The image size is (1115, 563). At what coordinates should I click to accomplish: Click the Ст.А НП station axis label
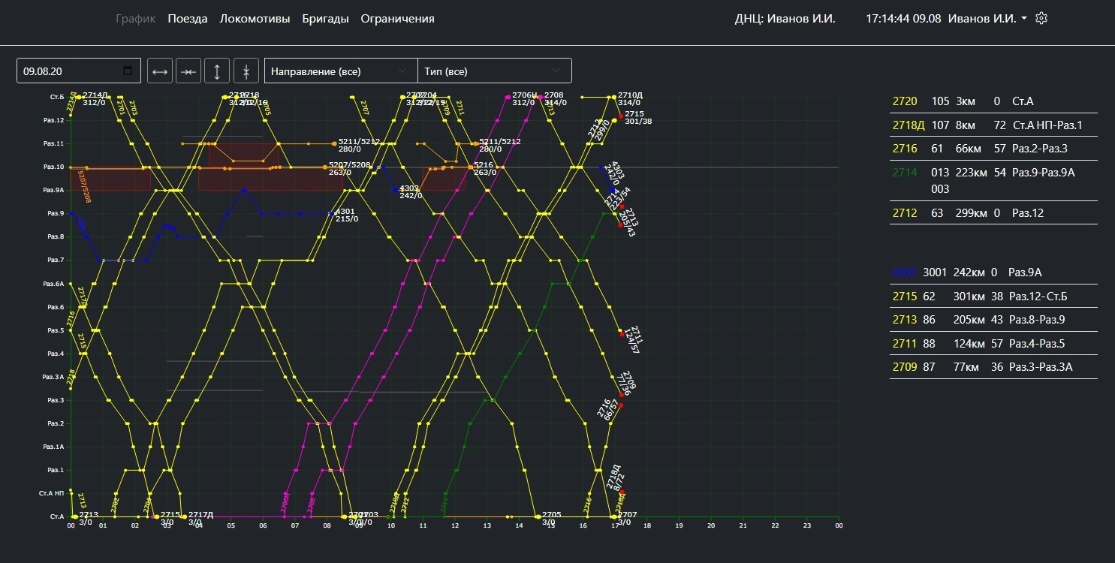pyautogui.click(x=52, y=493)
